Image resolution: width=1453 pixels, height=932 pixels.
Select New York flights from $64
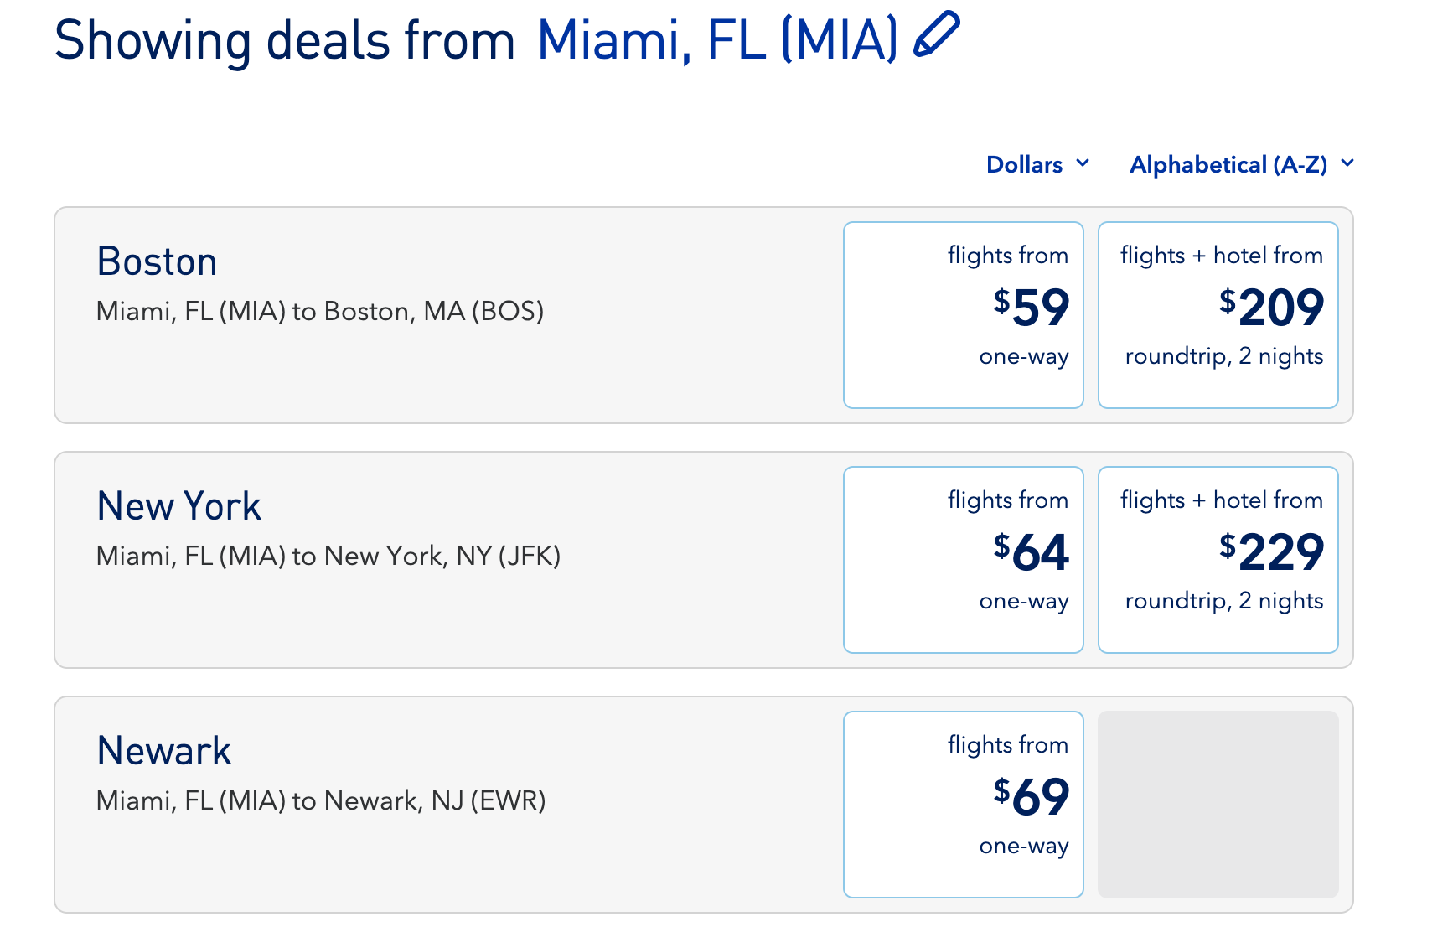964,560
